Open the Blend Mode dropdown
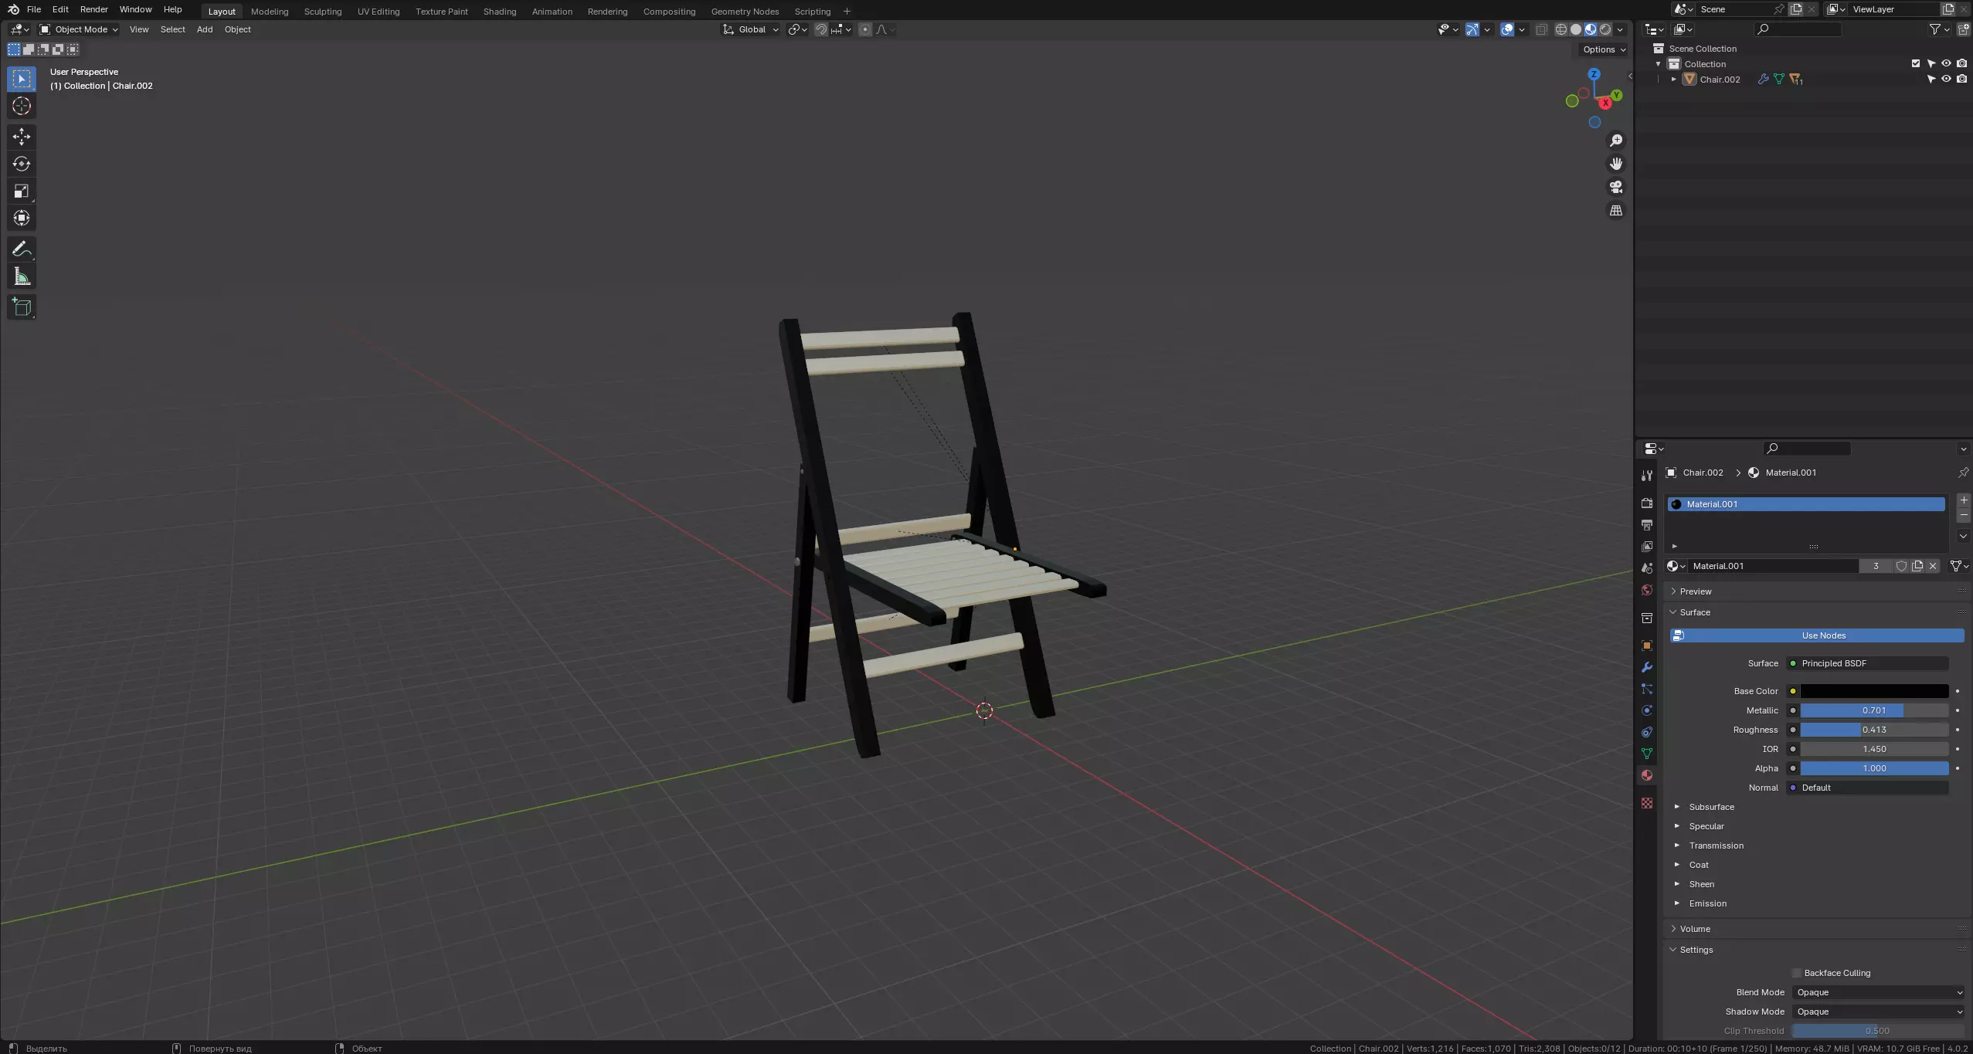The height and width of the screenshot is (1054, 1973). click(x=1878, y=992)
